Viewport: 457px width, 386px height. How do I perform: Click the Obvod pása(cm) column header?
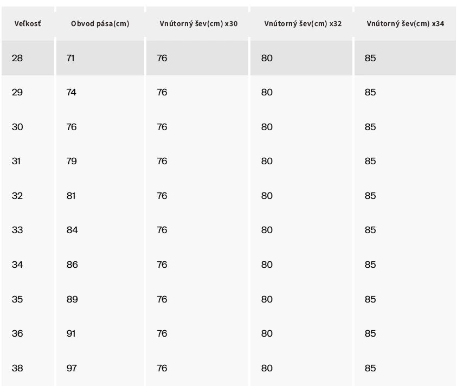[x=100, y=24]
